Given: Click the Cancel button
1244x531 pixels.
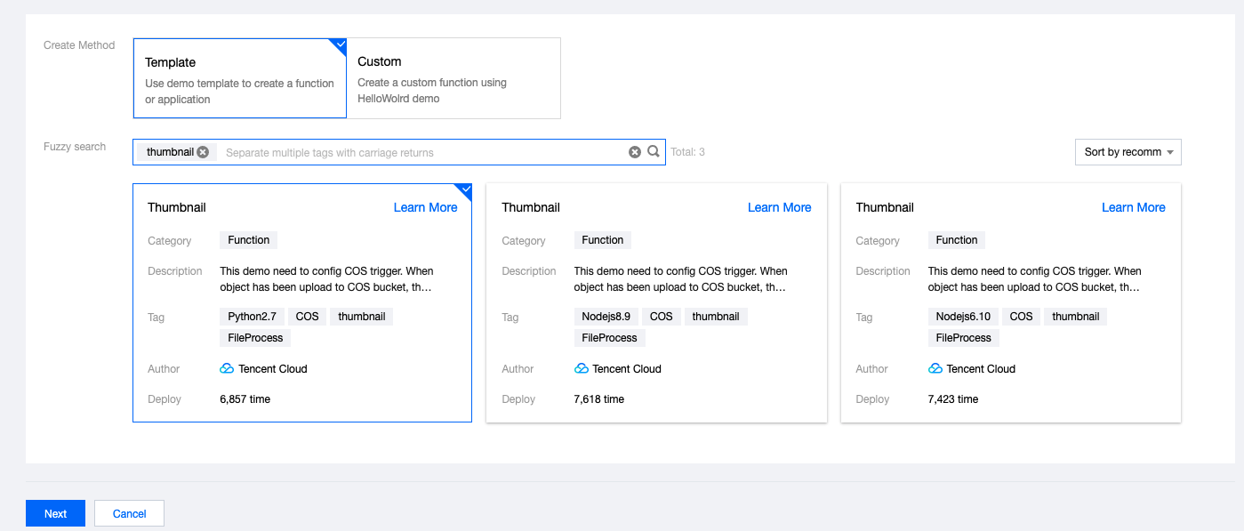Looking at the screenshot, I should click(129, 513).
